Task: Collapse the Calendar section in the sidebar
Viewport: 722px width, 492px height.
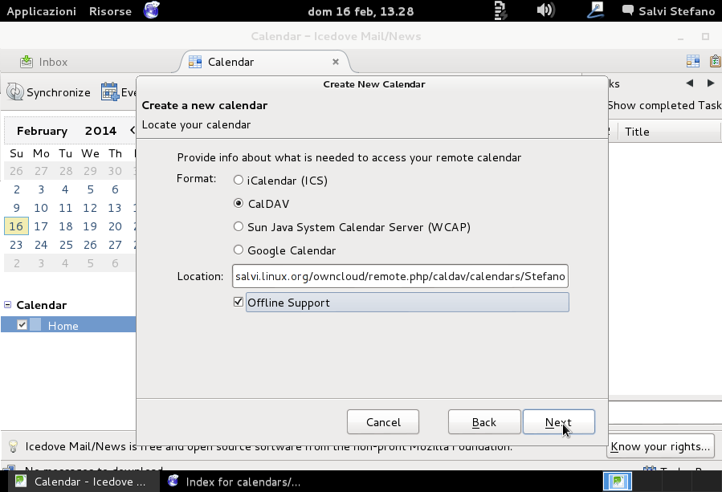Action: tap(6, 305)
